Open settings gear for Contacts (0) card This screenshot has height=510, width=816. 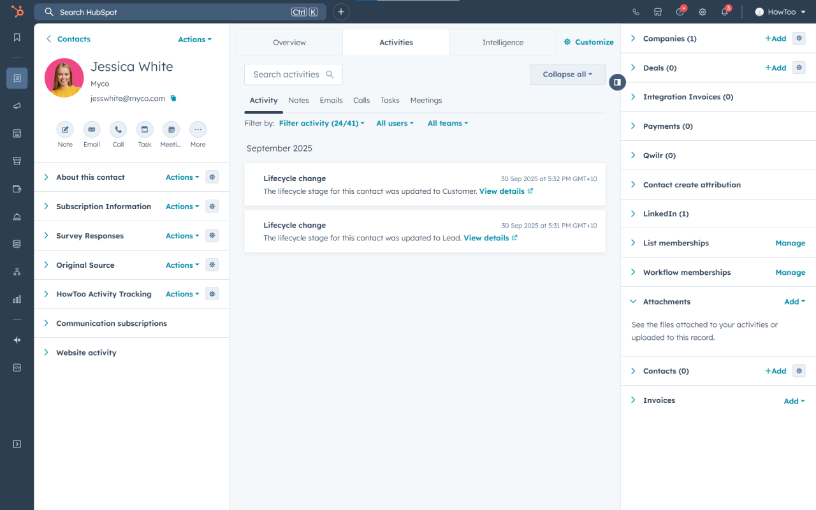point(799,371)
